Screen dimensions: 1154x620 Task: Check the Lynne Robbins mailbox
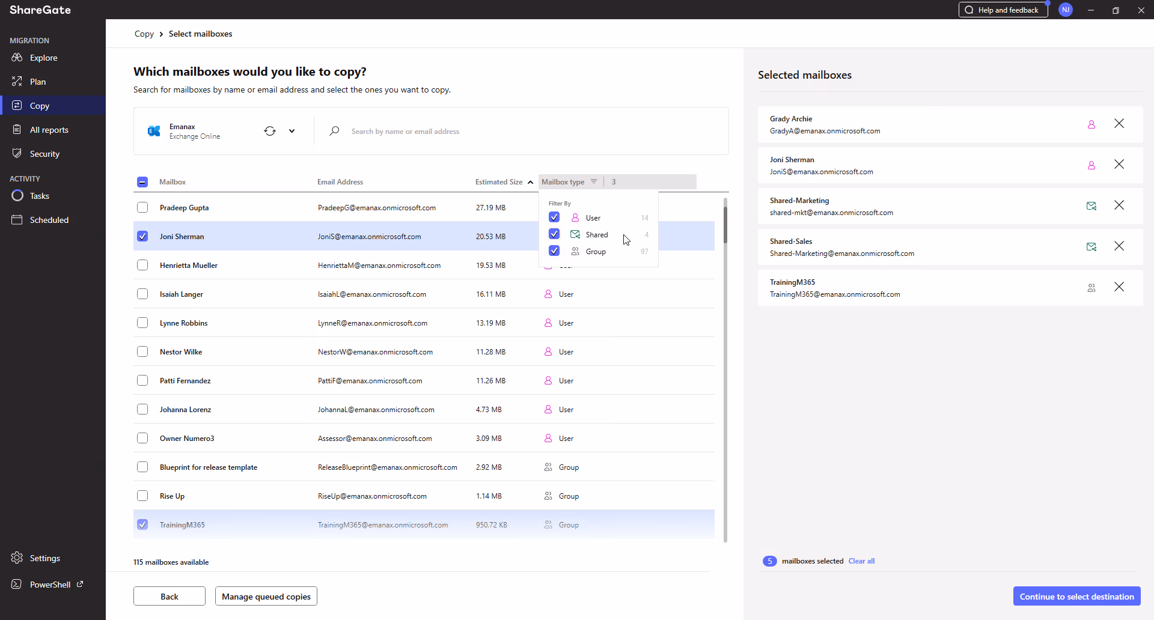coord(142,323)
